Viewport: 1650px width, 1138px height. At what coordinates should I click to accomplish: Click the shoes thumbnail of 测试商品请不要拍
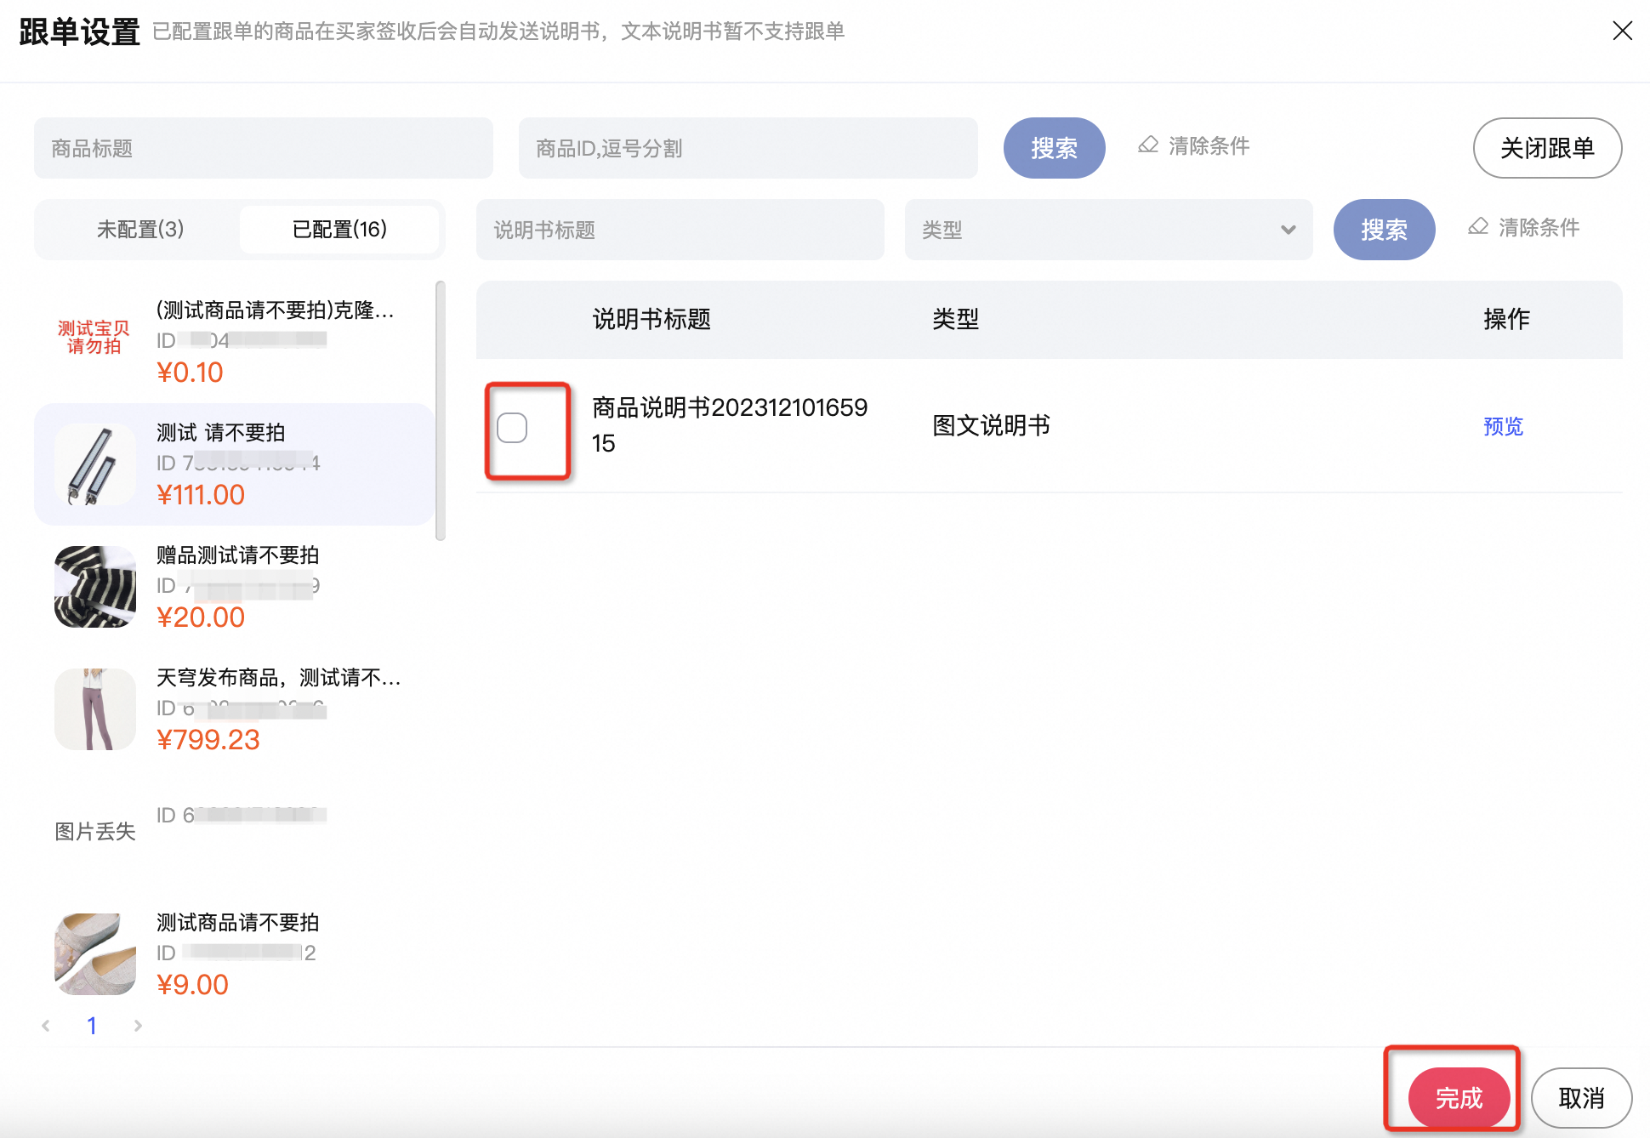click(x=94, y=954)
